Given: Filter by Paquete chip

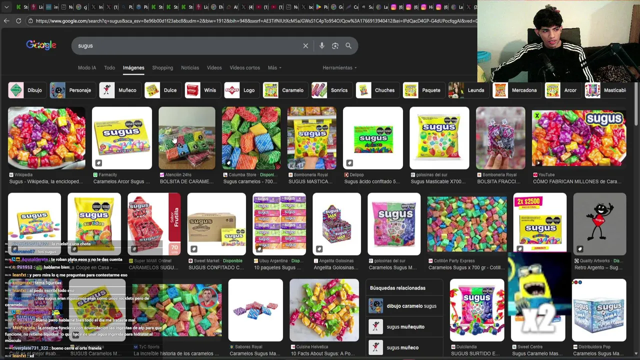Looking at the screenshot, I should pyautogui.click(x=423, y=90).
